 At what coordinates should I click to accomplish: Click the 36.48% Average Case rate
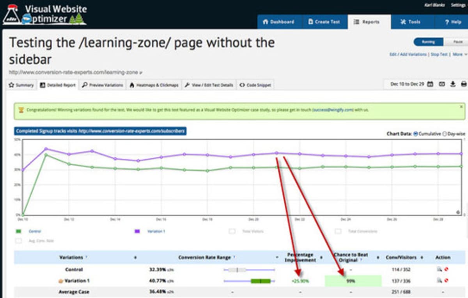click(x=158, y=291)
